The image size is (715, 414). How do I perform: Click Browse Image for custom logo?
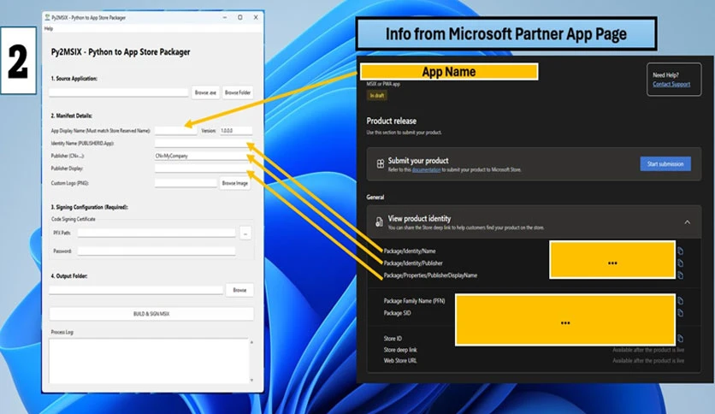click(x=235, y=183)
